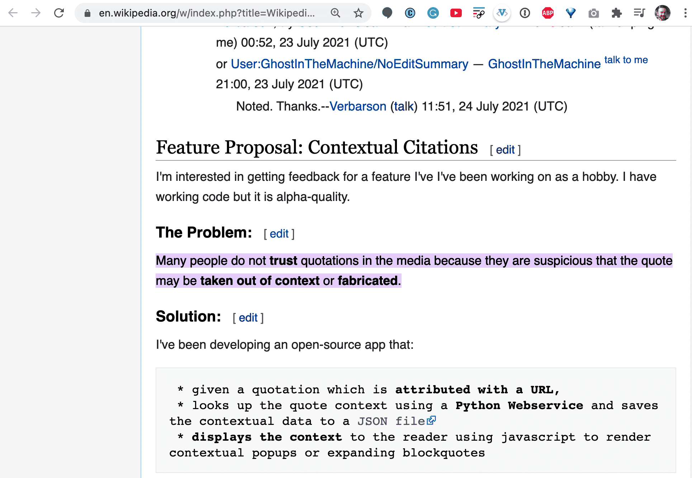The width and height of the screenshot is (692, 478).
Task: Open the User:GhostInTheMachine/NoEditSummary link
Action: pyautogui.click(x=350, y=64)
